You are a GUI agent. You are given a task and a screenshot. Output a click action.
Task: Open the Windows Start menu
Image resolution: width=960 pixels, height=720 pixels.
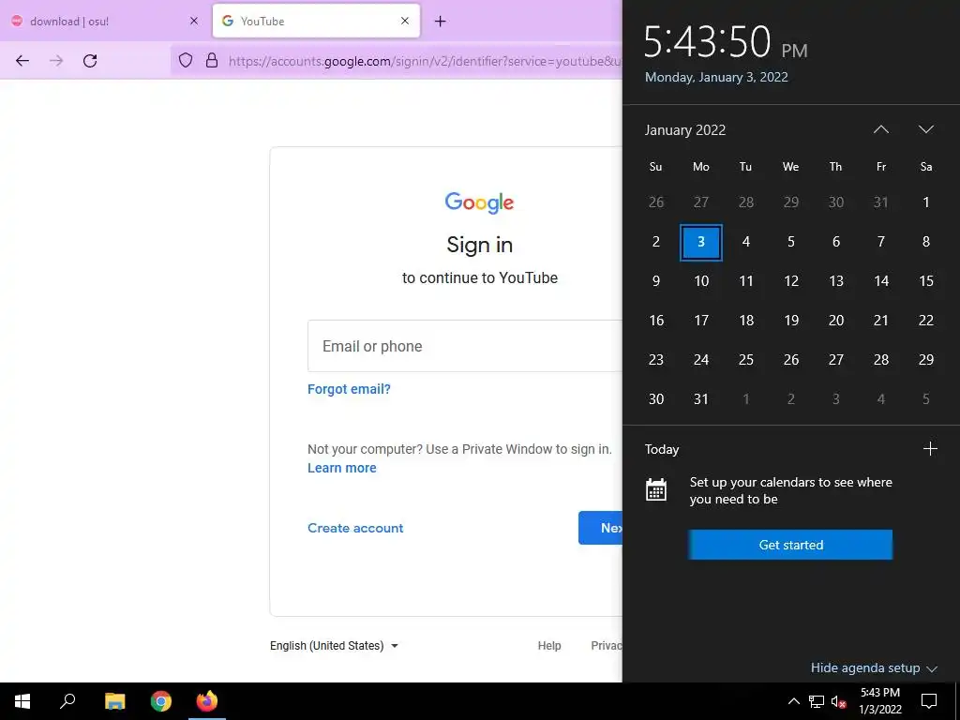[22, 701]
